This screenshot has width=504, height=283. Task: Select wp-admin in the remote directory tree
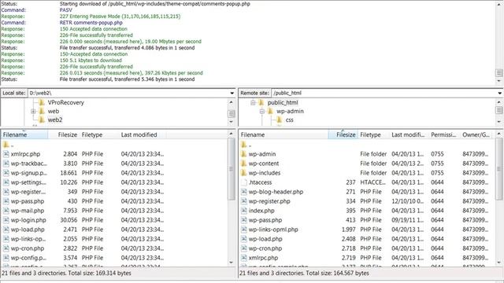tap(290, 112)
